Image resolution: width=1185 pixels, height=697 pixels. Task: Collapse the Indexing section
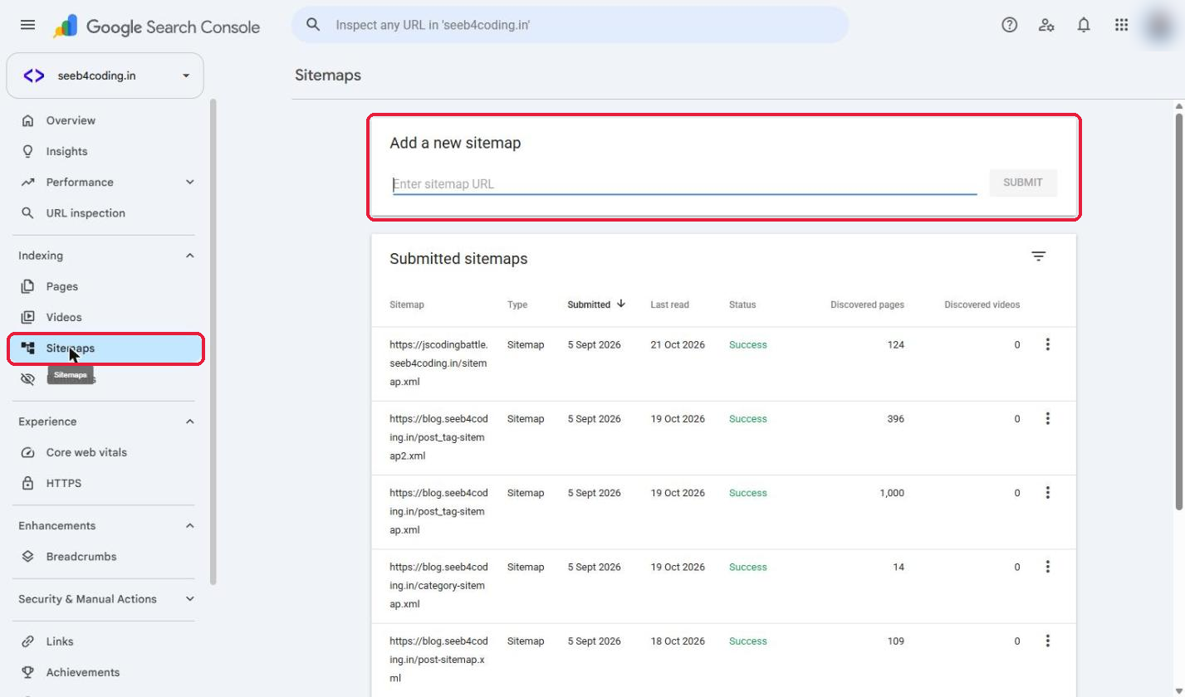[x=189, y=256]
